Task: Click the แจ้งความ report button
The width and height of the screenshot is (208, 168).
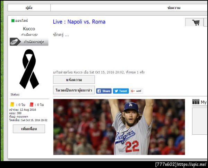Action: point(74,80)
